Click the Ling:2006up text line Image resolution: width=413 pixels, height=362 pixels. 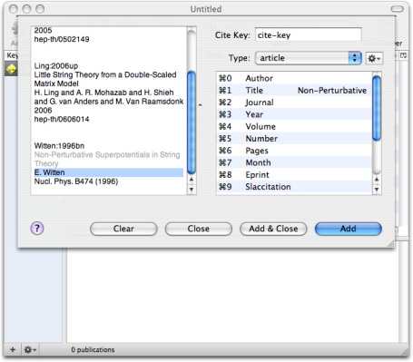[x=56, y=66]
